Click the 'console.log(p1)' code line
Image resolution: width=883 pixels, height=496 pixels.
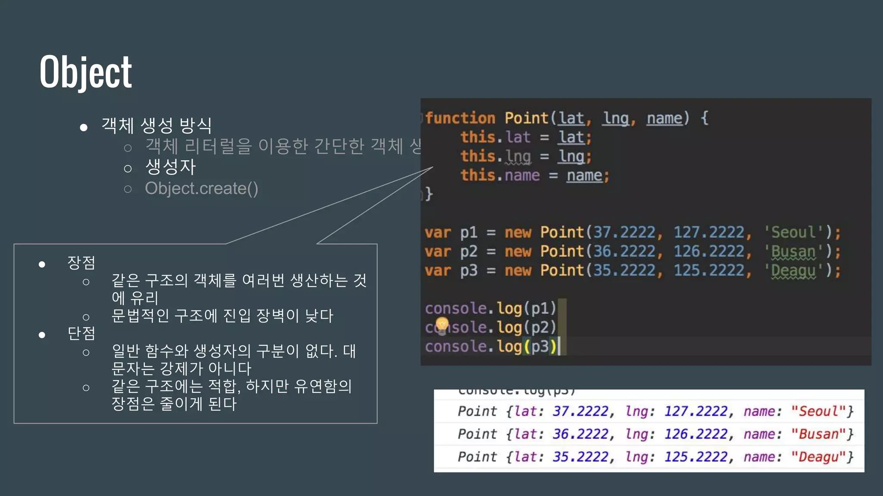(x=491, y=308)
